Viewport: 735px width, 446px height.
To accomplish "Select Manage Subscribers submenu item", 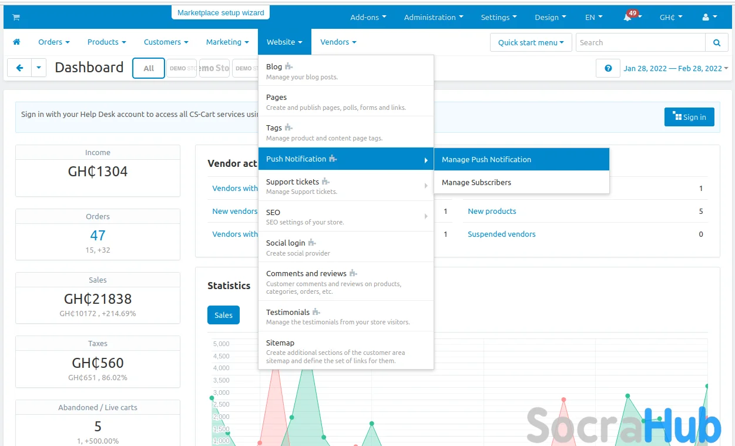I will click(x=476, y=182).
